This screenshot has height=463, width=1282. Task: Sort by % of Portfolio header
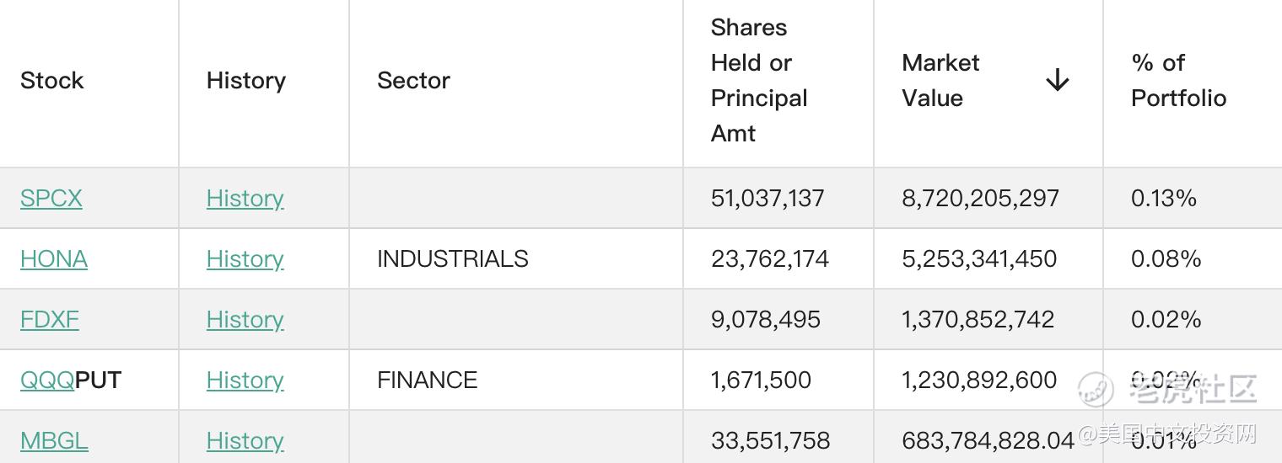click(1178, 81)
